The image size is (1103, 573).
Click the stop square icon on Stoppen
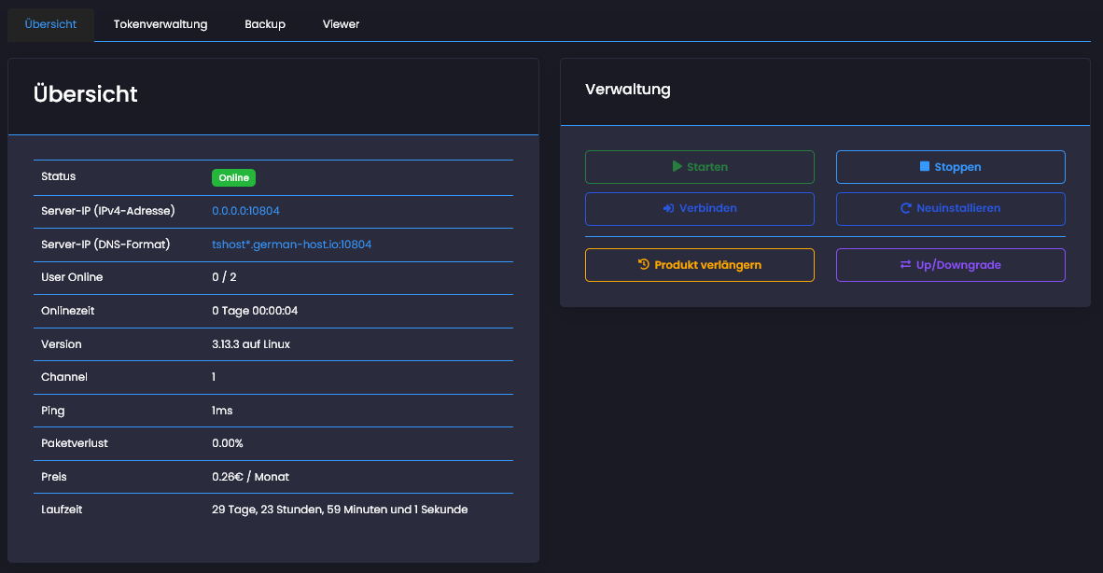coord(925,167)
